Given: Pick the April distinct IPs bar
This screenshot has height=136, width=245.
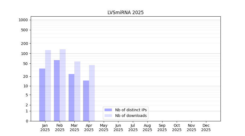Looking at the screenshot, I should [x=86, y=101].
